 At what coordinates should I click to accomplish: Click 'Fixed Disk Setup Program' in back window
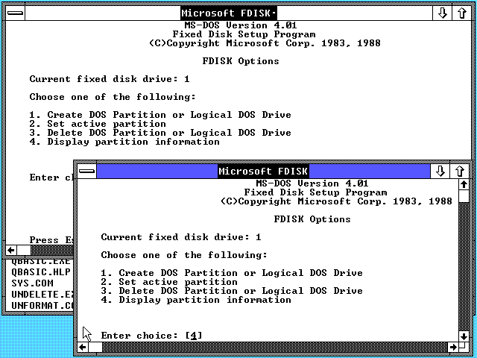(x=244, y=34)
